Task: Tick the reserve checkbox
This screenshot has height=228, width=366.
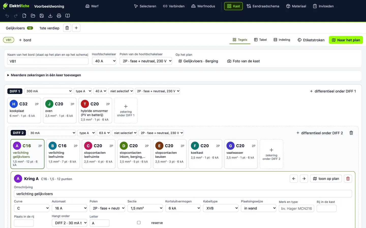Action: tap(139, 223)
